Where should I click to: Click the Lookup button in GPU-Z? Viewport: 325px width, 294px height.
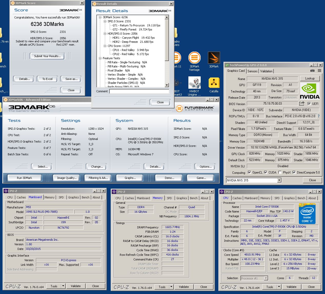point(310,78)
